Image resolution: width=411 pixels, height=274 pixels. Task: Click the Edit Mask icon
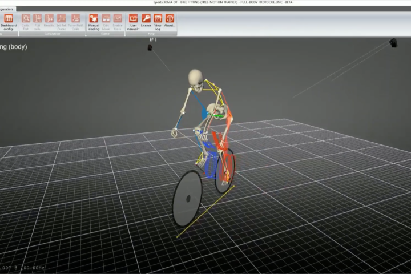coord(106,22)
